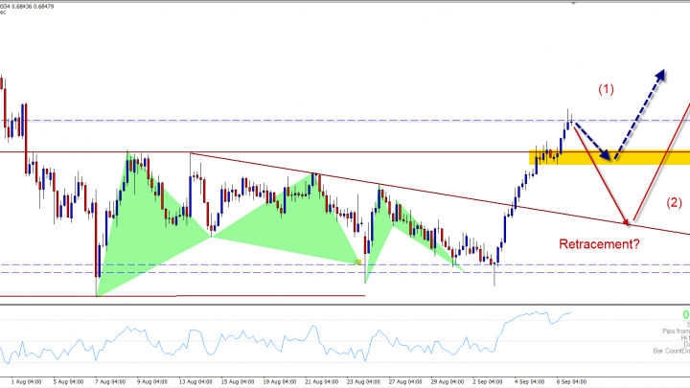
Task: Click the blue dashed arrowhead pointing upward
Action: [x=662, y=73]
